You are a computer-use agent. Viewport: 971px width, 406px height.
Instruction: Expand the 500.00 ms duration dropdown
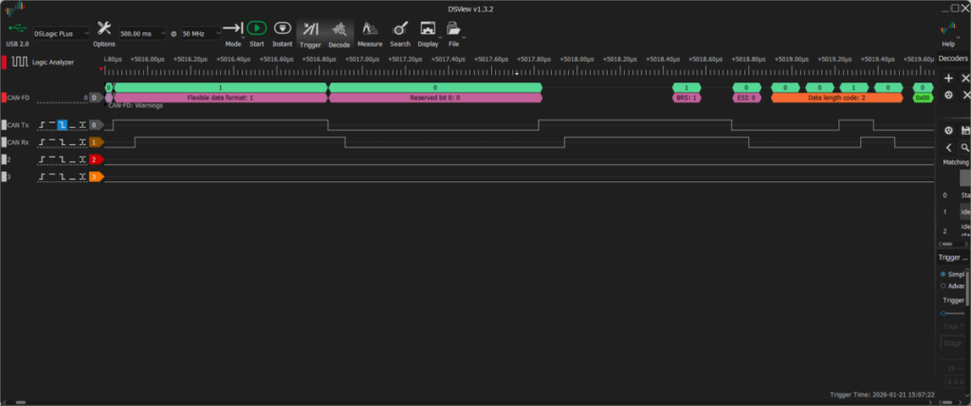click(140, 33)
